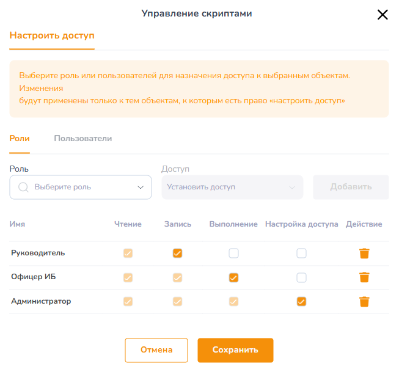Image resolution: width=399 pixels, height=369 pixels.
Task: Toggle Чтение checkbox for Администратор
Action: (x=128, y=302)
